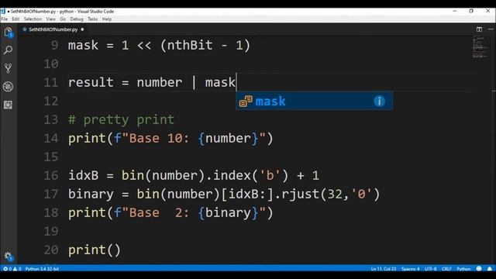Open the Debug view icon
The height and width of the screenshot is (279, 496).
click(9, 86)
